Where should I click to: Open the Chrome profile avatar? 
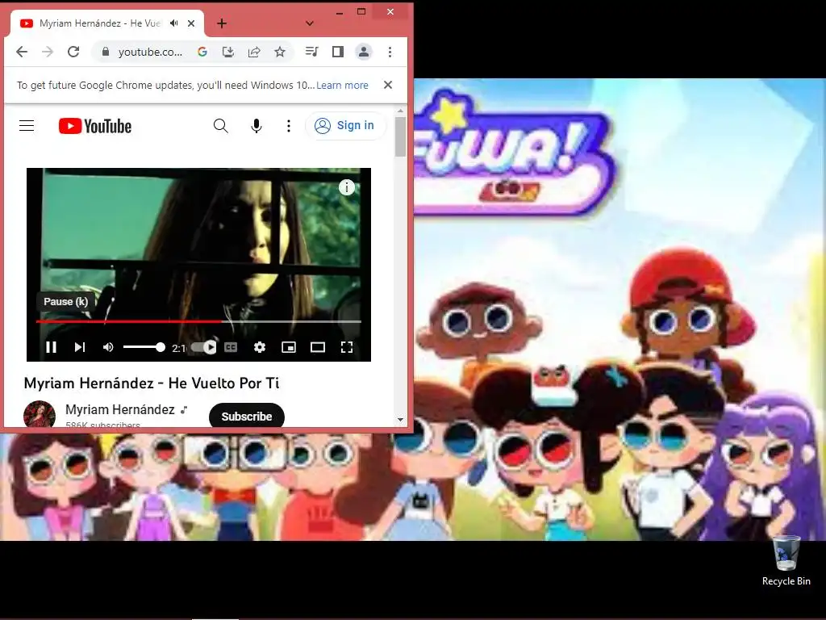tap(364, 52)
